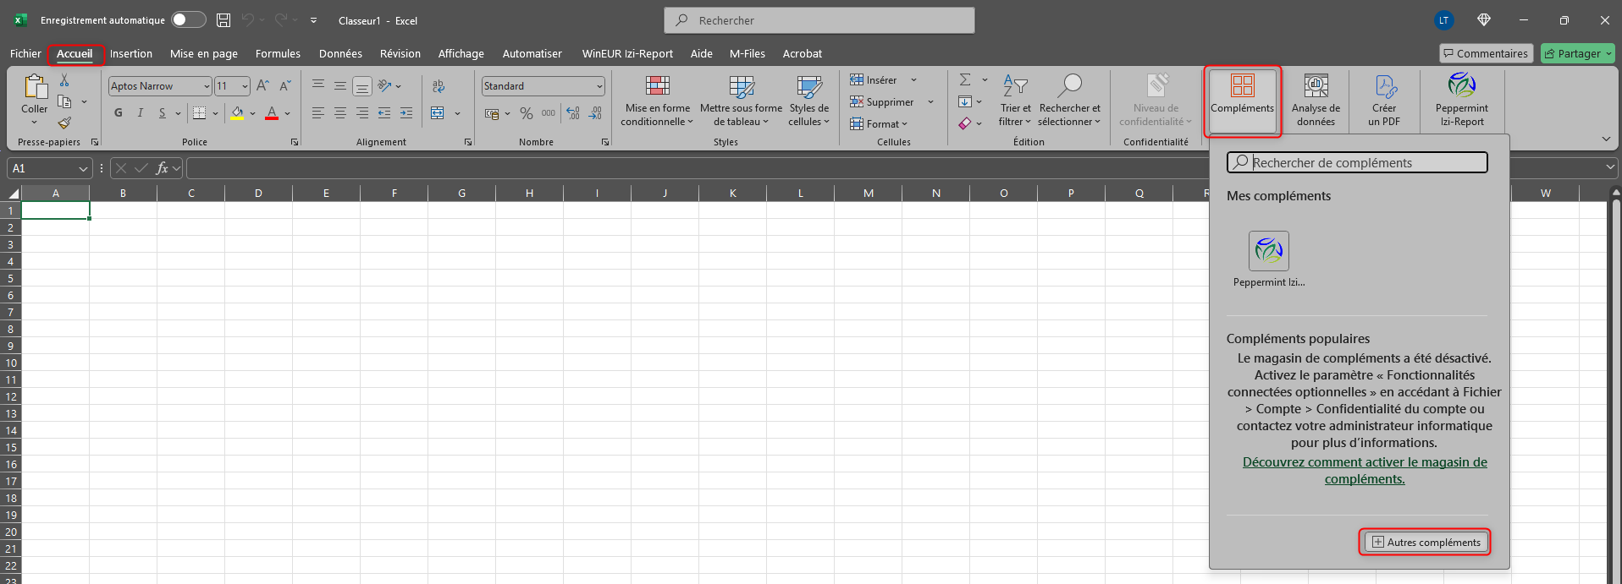Image resolution: width=1622 pixels, height=584 pixels.
Task: Open the Police group dialog launcher
Action: click(x=295, y=142)
